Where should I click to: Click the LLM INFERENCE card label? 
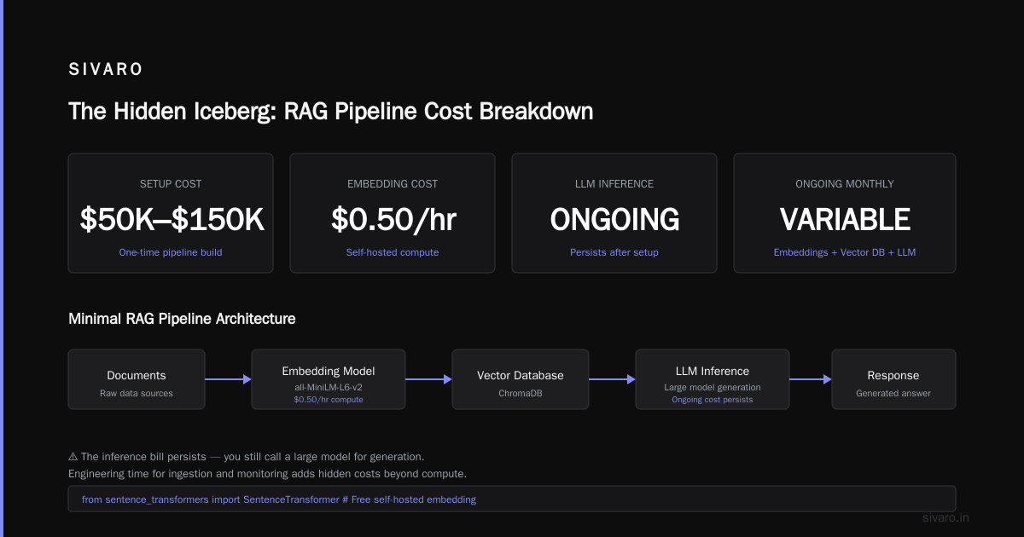click(614, 184)
